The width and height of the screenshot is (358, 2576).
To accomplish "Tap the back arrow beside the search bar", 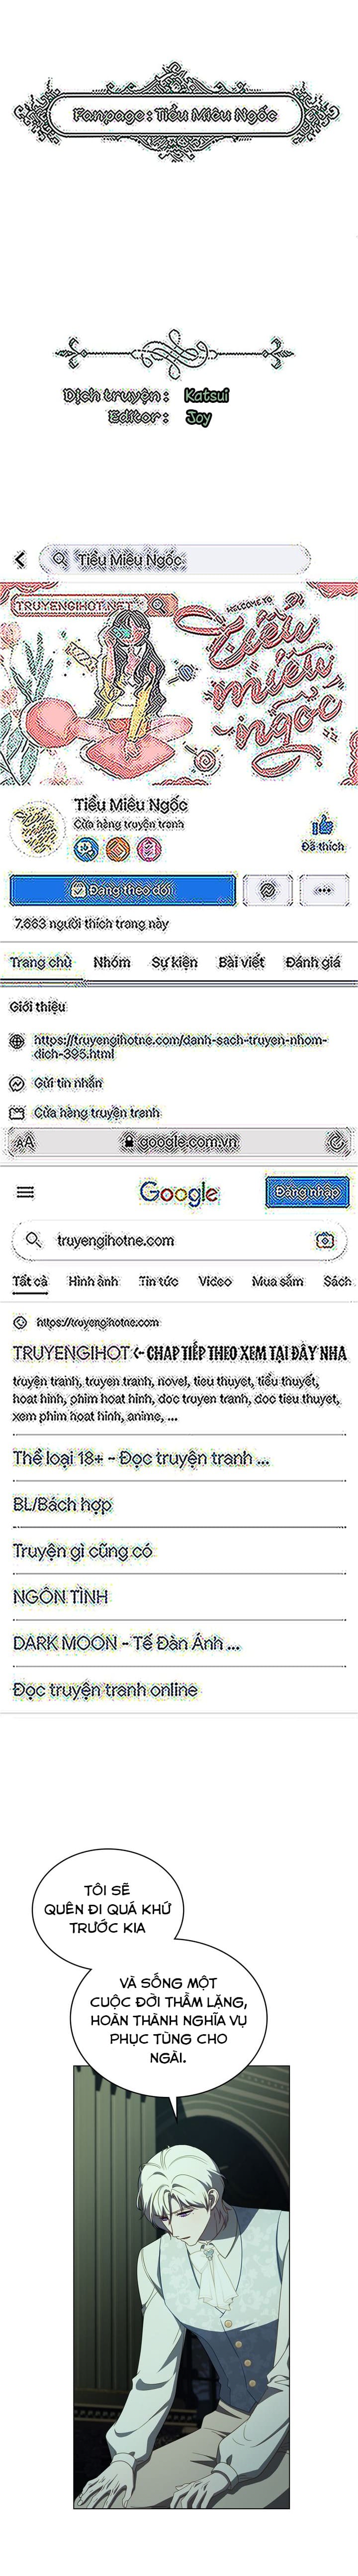I will coord(19,560).
